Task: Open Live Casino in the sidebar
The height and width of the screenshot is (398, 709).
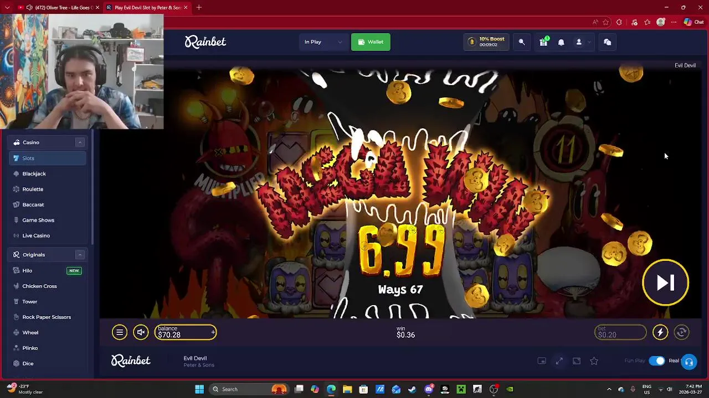Action: [48, 235]
